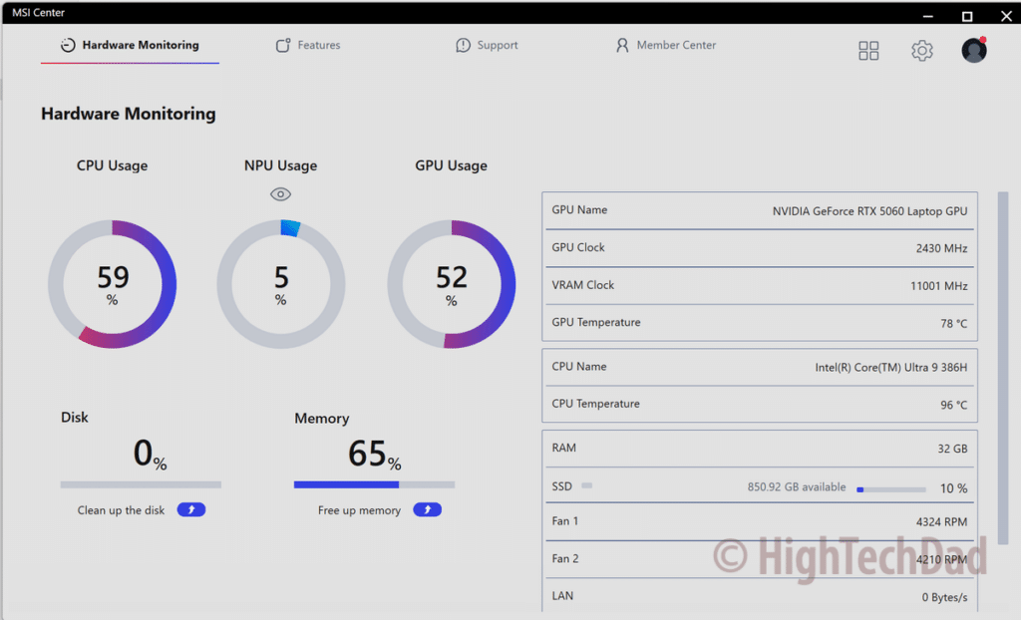Select the Intel(R) Core(TM) Ultra 9 386H text
Image resolution: width=1021 pixels, height=620 pixels.
(x=890, y=367)
